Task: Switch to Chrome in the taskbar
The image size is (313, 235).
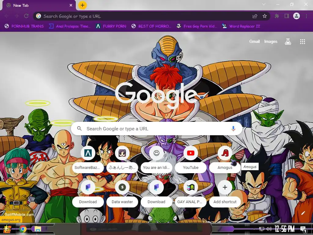Action: click(x=23, y=229)
